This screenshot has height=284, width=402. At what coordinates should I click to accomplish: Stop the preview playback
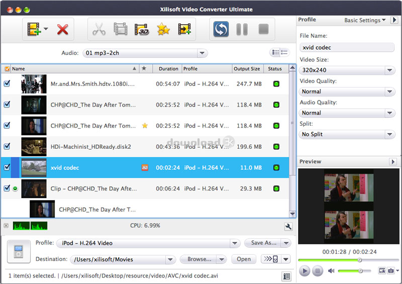point(318,270)
